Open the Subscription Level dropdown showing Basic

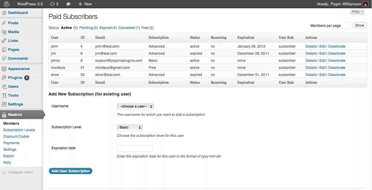click(x=130, y=127)
